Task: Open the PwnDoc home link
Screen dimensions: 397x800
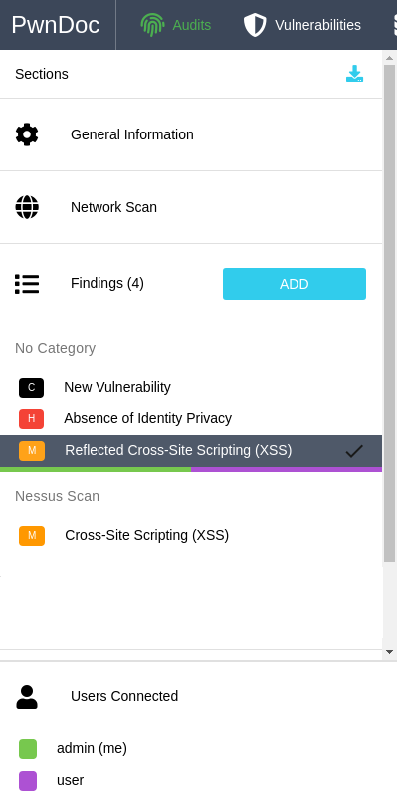Action: (56, 25)
